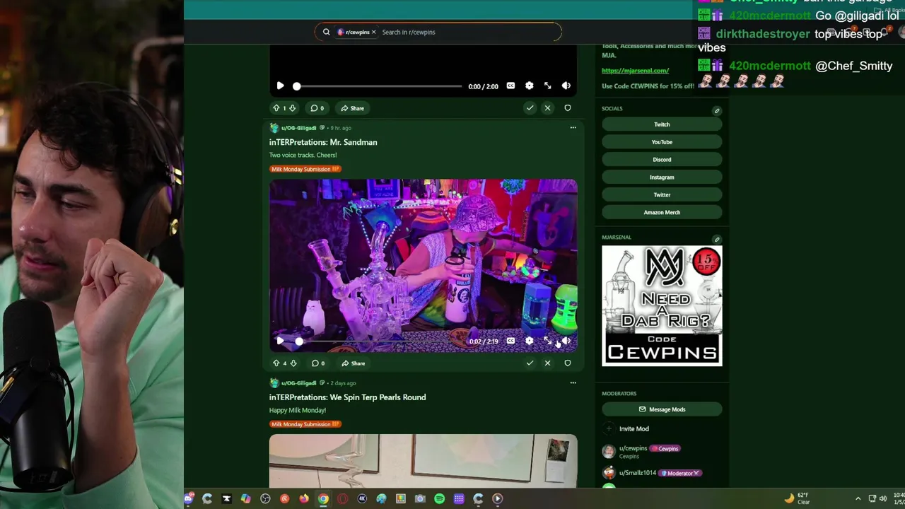Screen dimensions: 905x509
Task: Open We Spin Terp Pearls Round post
Action: [x=347, y=397]
